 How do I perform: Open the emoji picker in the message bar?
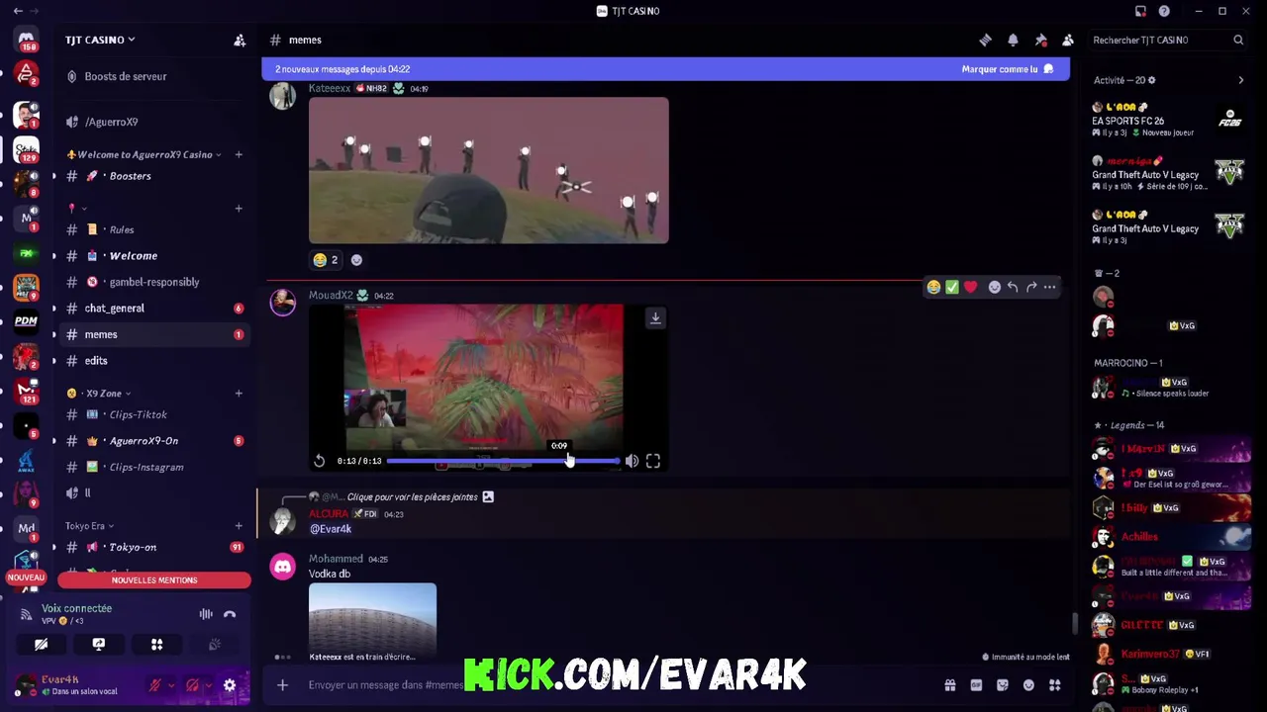point(1028,685)
